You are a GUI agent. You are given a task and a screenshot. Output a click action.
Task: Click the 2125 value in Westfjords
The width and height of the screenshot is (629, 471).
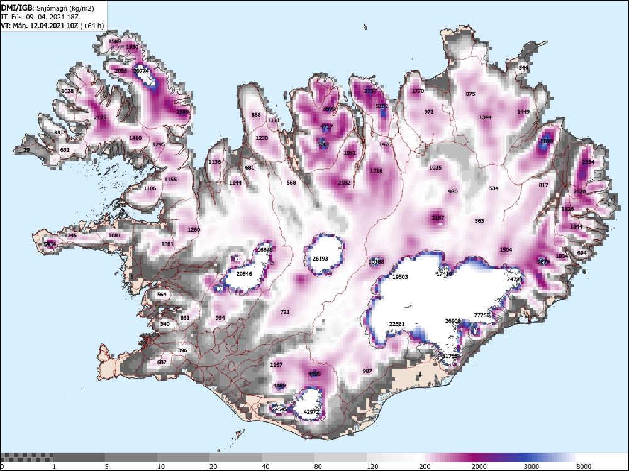100,117
